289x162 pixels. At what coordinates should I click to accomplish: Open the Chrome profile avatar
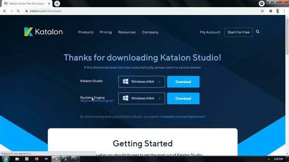278,11
